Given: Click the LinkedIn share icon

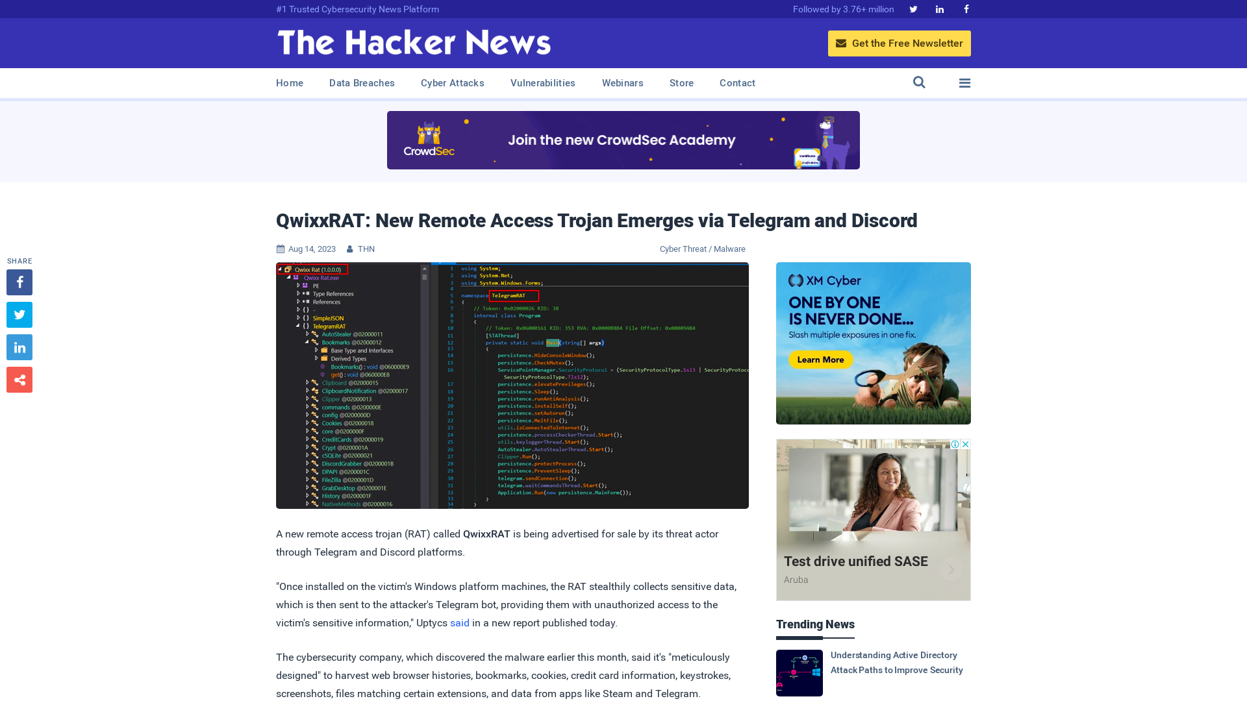Looking at the screenshot, I should click(19, 347).
